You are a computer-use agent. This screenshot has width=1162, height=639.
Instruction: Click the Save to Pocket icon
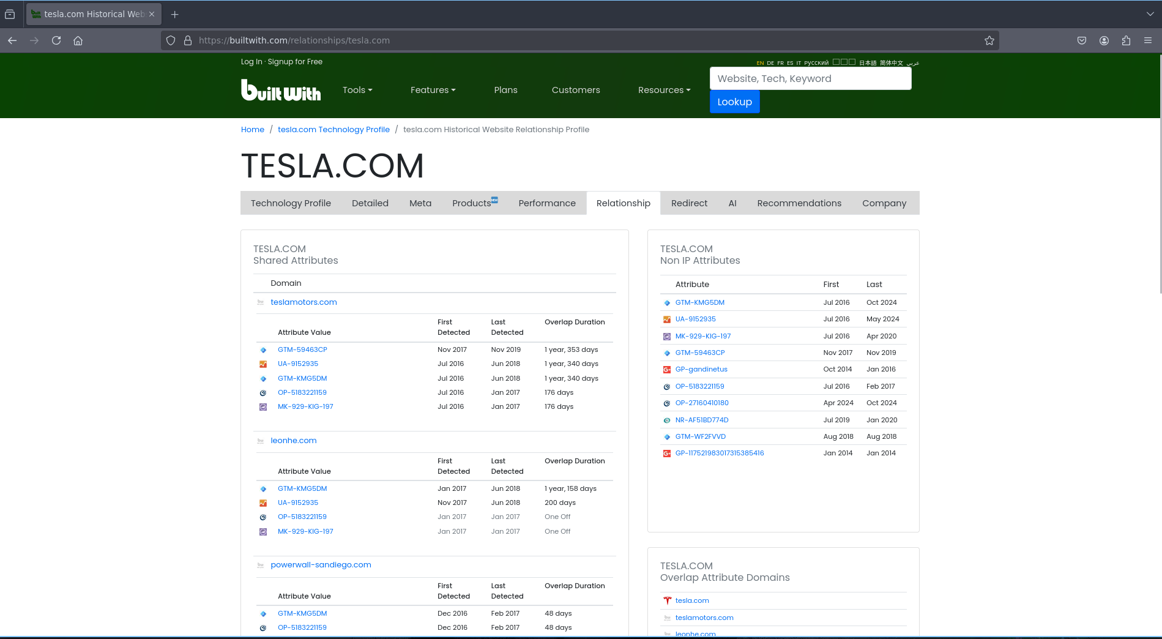click(1082, 40)
